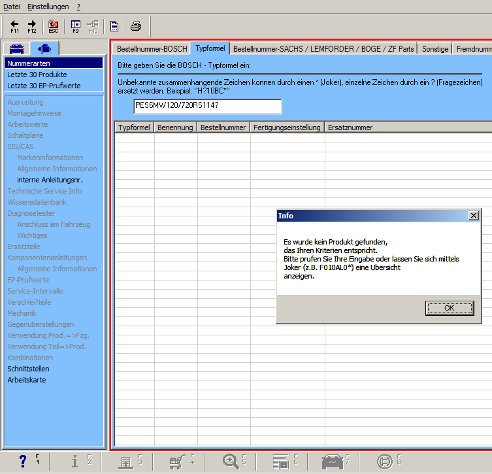Image resolution: width=492 pixels, height=474 pixels.
Task: Select the Typformel tab
Action: tap(210, 48)
